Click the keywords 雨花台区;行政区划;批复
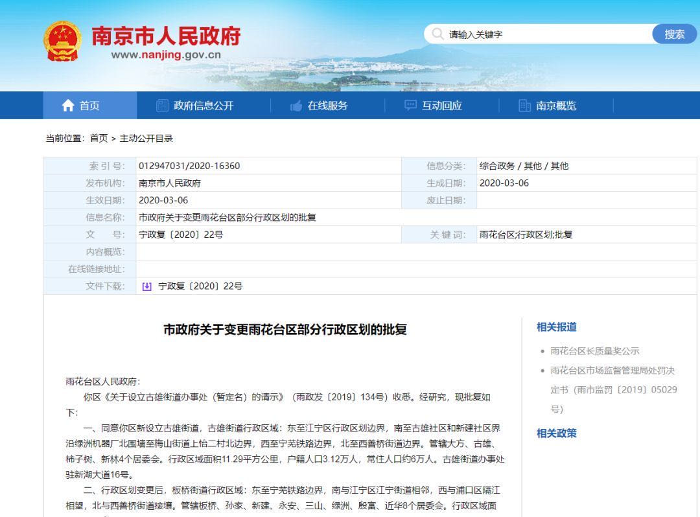 (x=526, y=235)
